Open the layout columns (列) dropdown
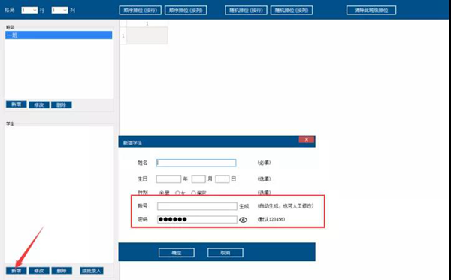This screenshot has height=280, width=451. coord(59,10)
